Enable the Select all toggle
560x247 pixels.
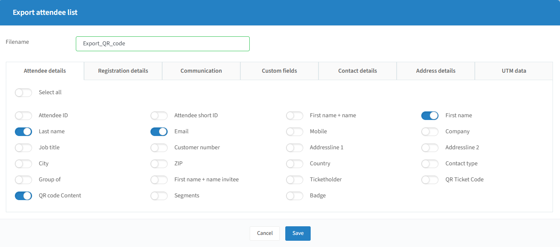[23, 93]
